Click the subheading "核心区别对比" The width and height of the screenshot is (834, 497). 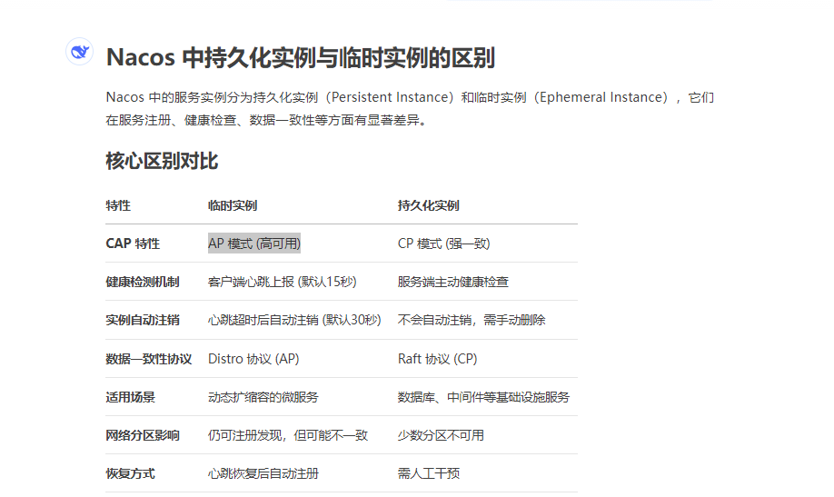click(162, 161)
